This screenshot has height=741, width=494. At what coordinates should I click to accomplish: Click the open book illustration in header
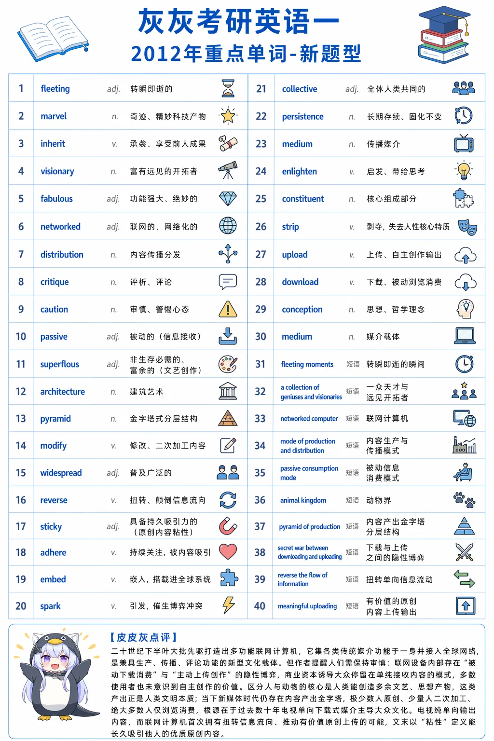53,39
